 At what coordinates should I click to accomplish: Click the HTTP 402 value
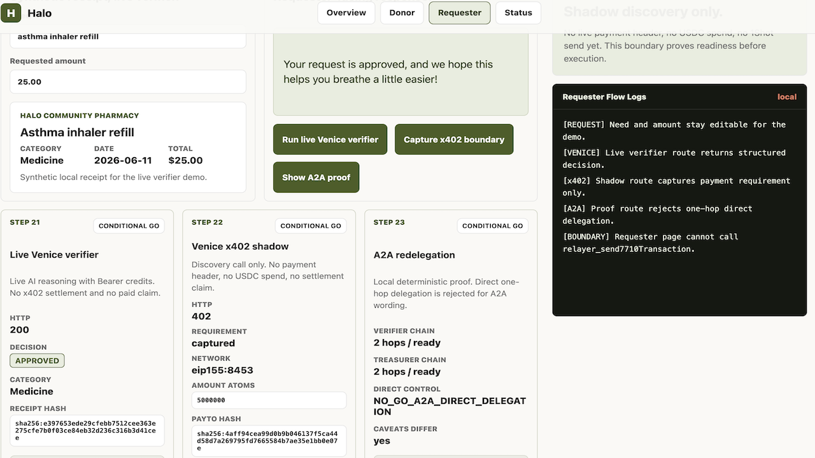201,316
